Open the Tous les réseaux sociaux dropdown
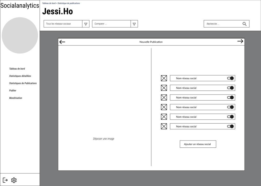 click(86, 24)
